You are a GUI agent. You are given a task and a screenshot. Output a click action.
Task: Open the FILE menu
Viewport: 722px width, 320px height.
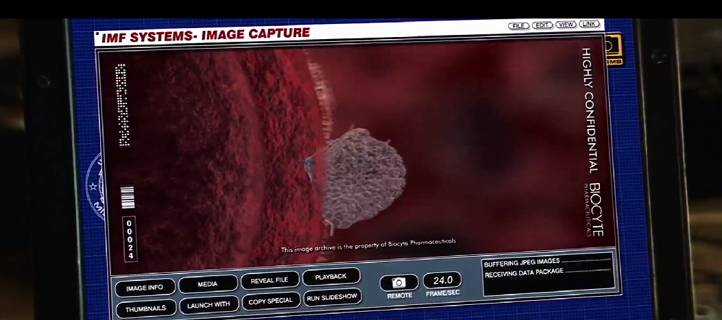click(518, 26)
